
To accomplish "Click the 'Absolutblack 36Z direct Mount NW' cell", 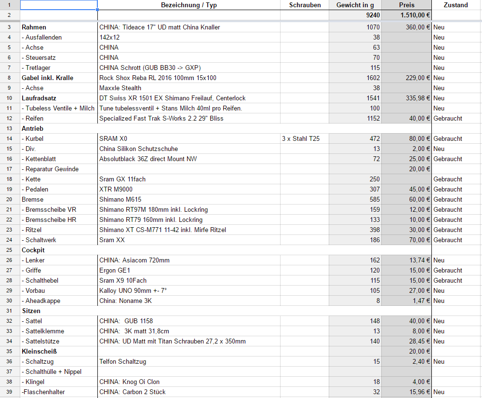I will pyautogui.click(x=189, y=159).
